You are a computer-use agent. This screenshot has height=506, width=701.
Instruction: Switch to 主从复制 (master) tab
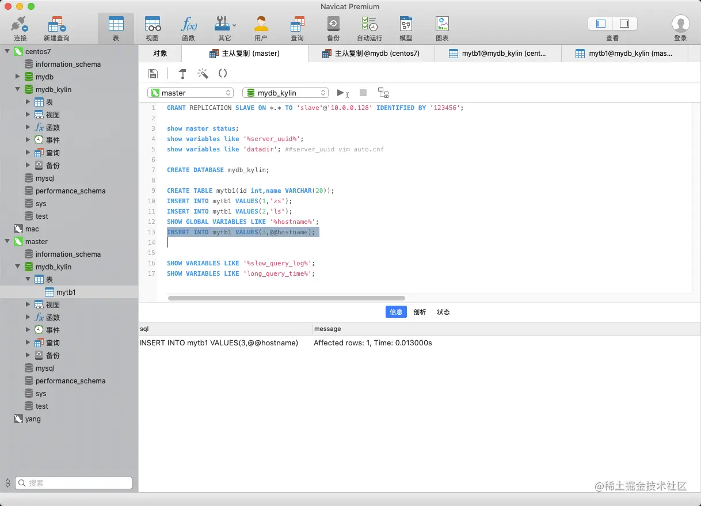pyautogui.click(x=245, y=54)
